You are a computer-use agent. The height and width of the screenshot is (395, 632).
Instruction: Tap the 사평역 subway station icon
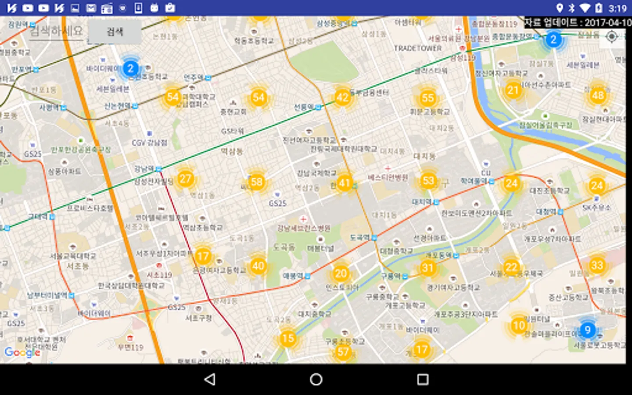[64, 107]
